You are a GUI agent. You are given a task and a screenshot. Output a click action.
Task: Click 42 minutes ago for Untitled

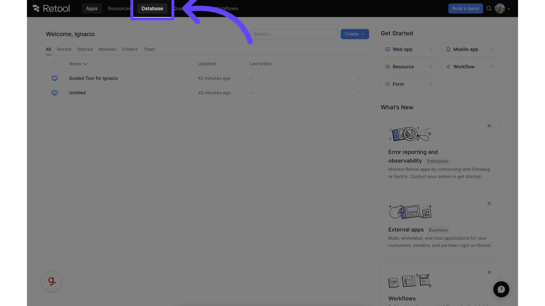coord(214,93)
